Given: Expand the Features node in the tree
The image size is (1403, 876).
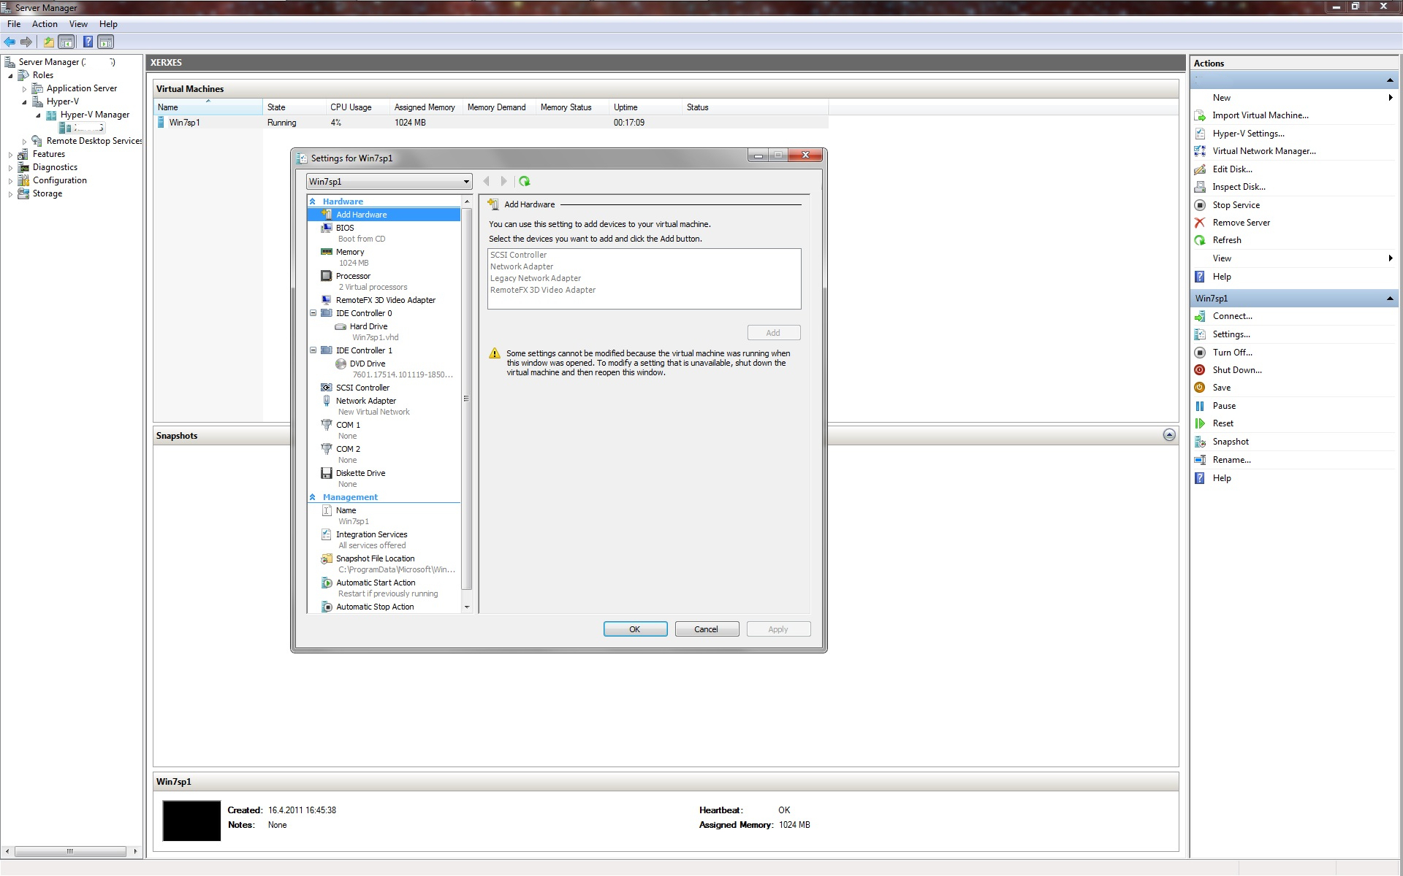Looking at the screenshot, I should pos(10,155).
